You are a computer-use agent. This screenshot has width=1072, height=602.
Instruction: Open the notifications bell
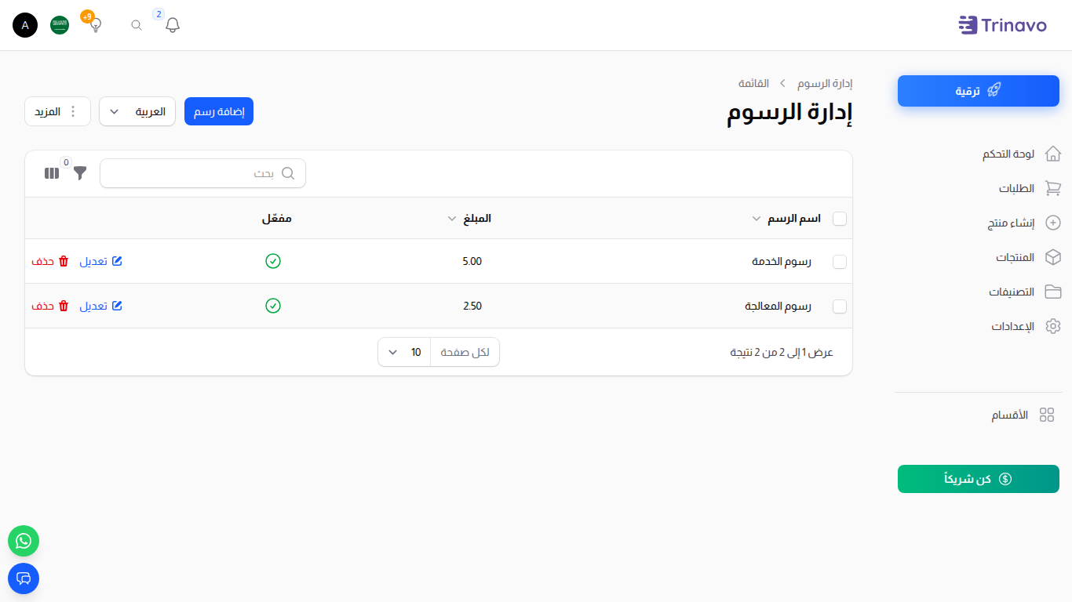click(x=173, y=25)
